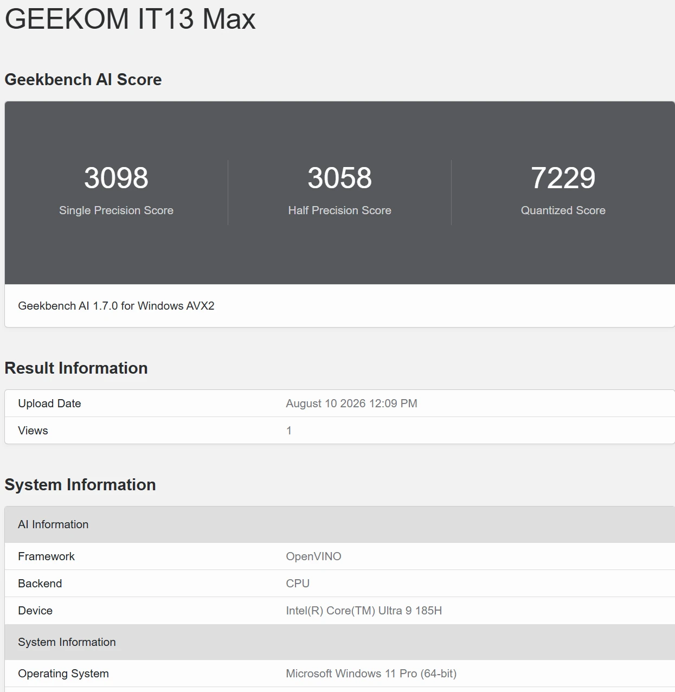Select the 7229 quantized score value

click(563, 178)
